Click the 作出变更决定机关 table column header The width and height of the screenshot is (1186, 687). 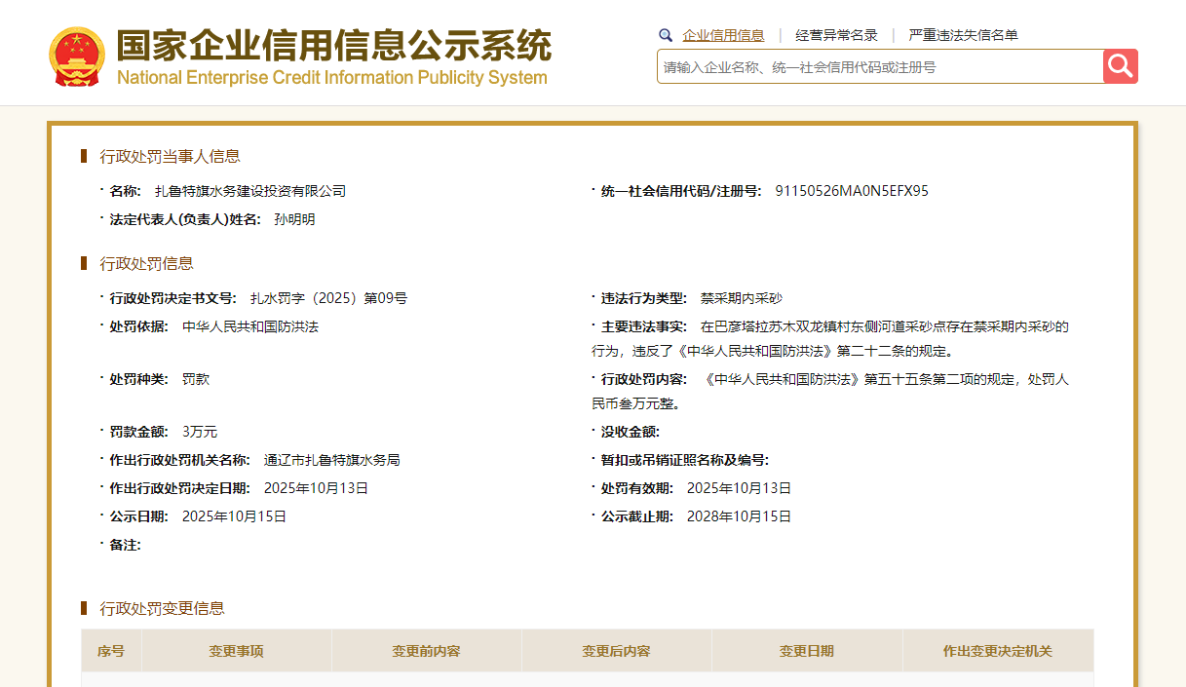point(998,651)
